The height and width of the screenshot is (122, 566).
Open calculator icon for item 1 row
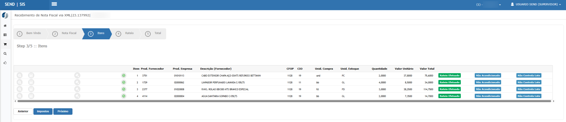(x=31, y=76)
